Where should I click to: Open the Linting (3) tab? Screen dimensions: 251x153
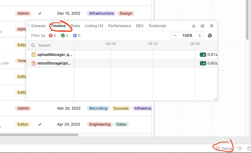[x=94, y=26]
